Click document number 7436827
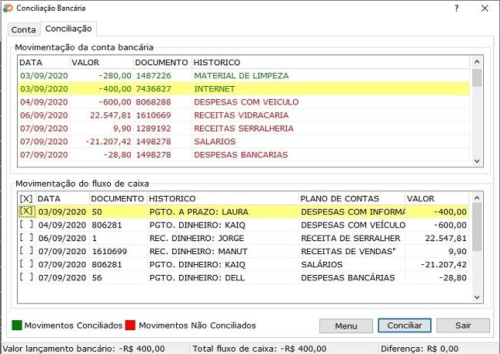Screen dimensions: 500x354 pyautogui.click(x=154, y=89)
